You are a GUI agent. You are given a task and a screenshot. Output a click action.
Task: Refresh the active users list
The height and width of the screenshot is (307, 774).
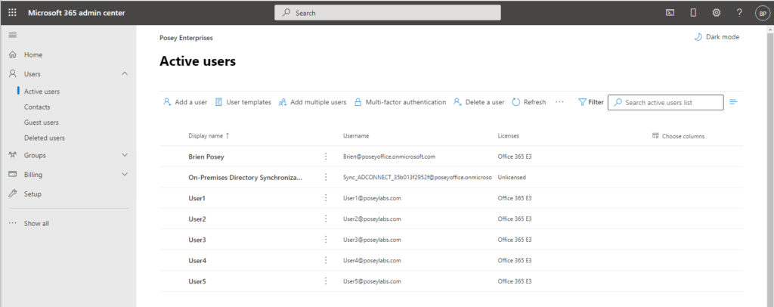tap(528, 102)
